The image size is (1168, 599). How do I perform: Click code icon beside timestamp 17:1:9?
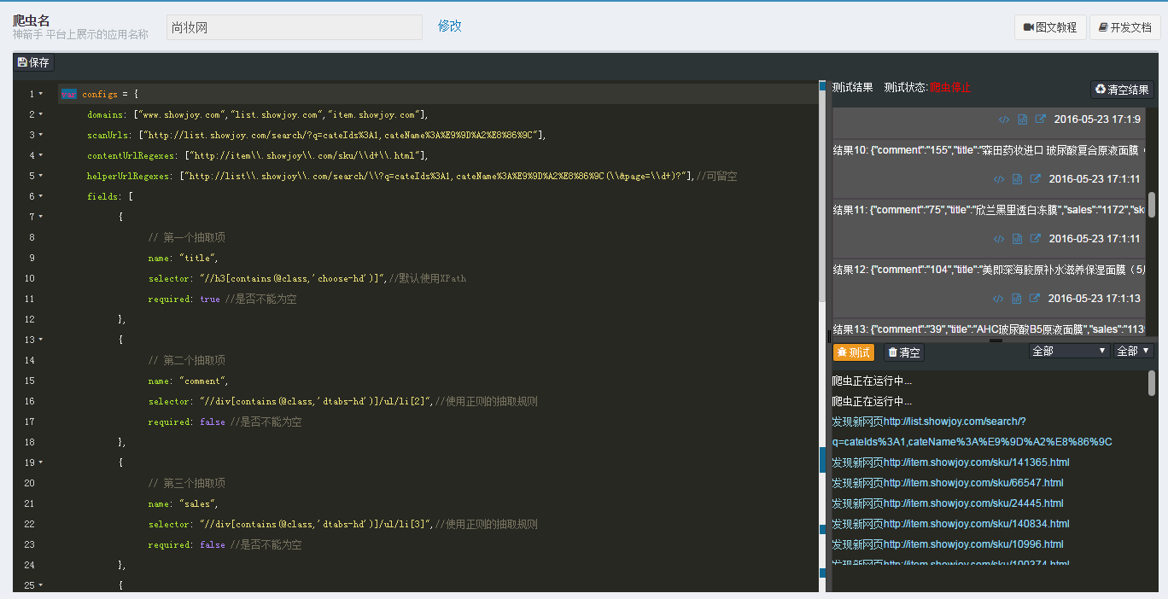(1004, 119)
